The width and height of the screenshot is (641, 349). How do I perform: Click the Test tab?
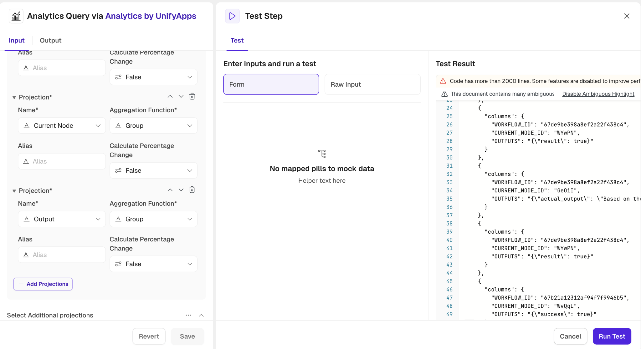click(237, 40)
